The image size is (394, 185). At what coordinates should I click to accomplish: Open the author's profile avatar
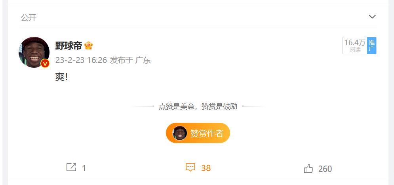(34, 52)
